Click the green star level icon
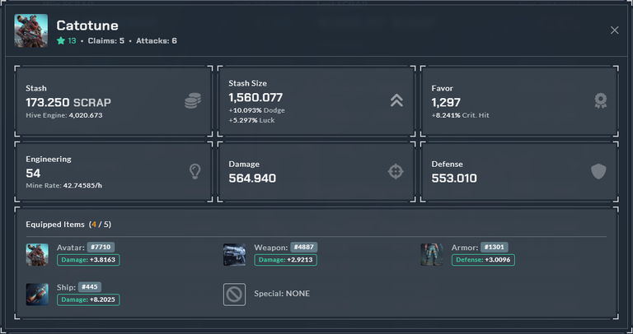The width and height of the screenshot is (633, 334). [61, 40]
